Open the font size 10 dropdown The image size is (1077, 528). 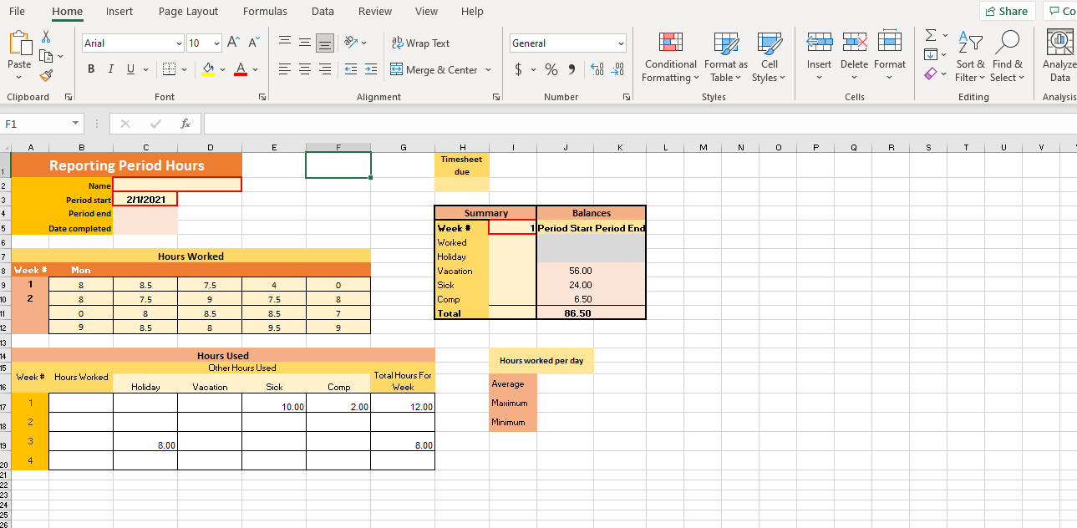[x=217, y=43]
